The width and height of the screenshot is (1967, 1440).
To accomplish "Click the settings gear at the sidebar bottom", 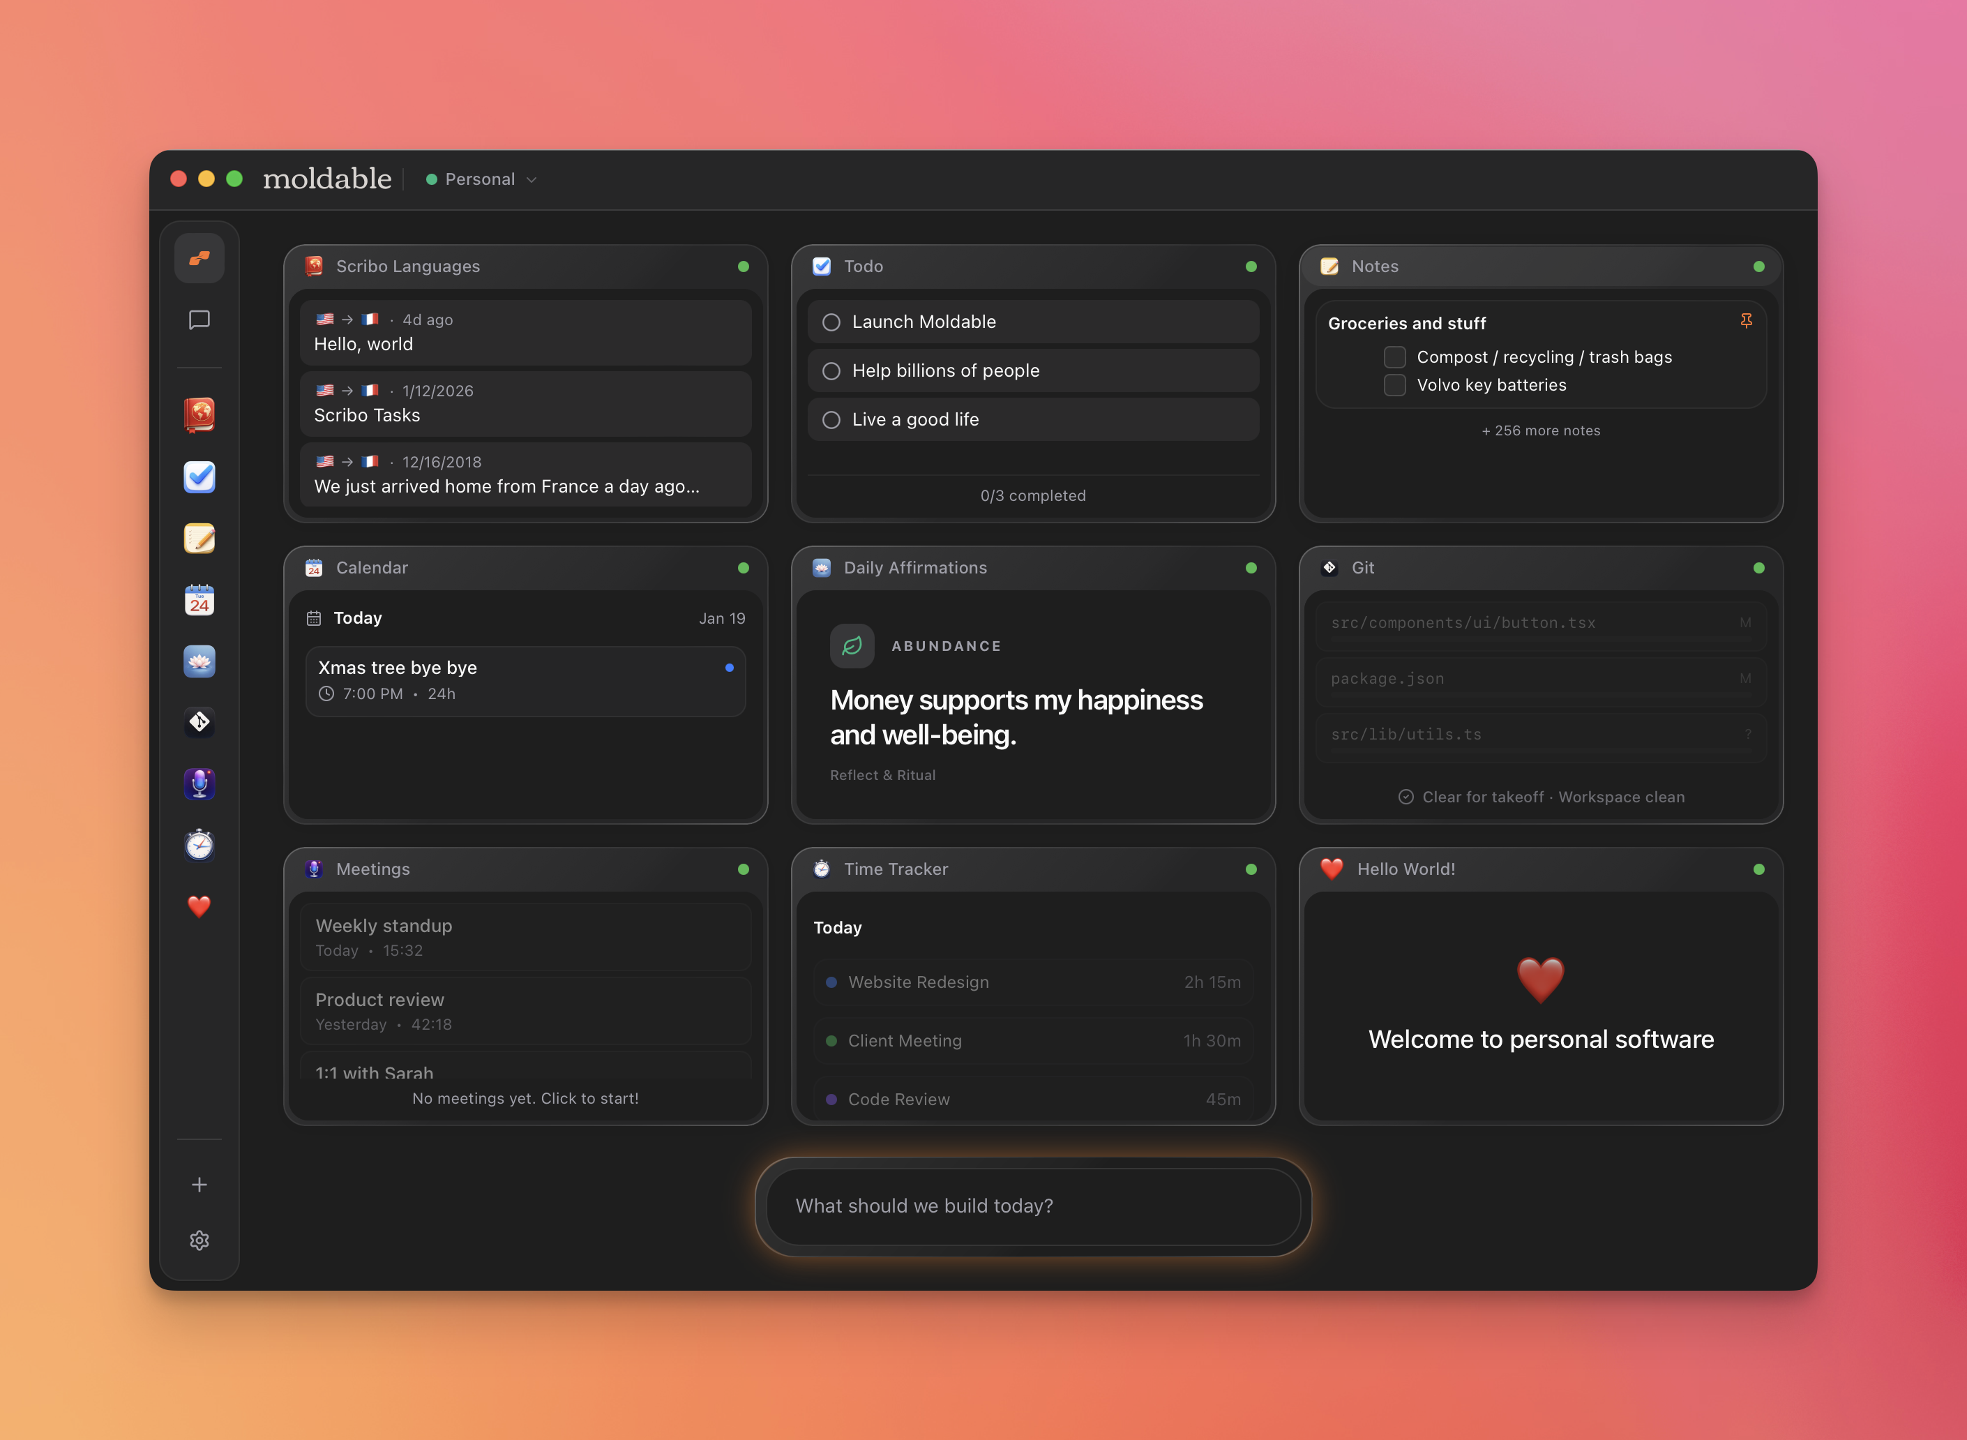I will coord(199,1240).
